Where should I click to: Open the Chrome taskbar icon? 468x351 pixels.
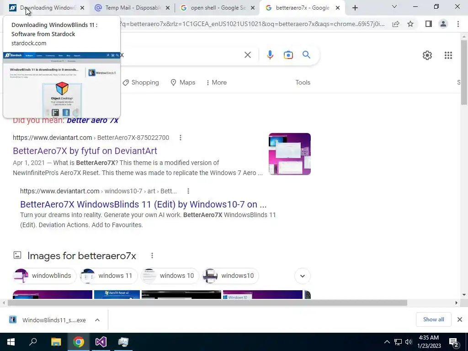click(x=79, y=342)
